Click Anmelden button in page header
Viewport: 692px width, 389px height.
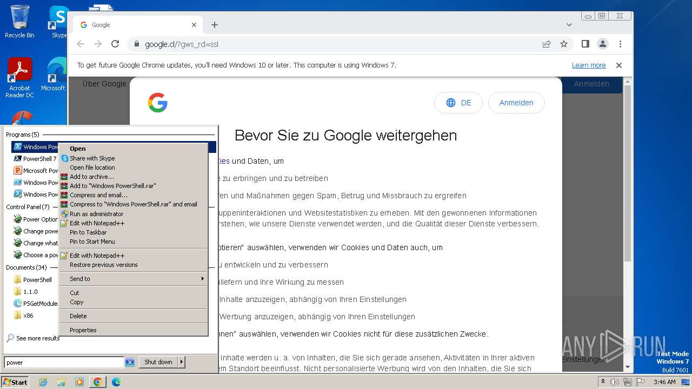point(591,84)
